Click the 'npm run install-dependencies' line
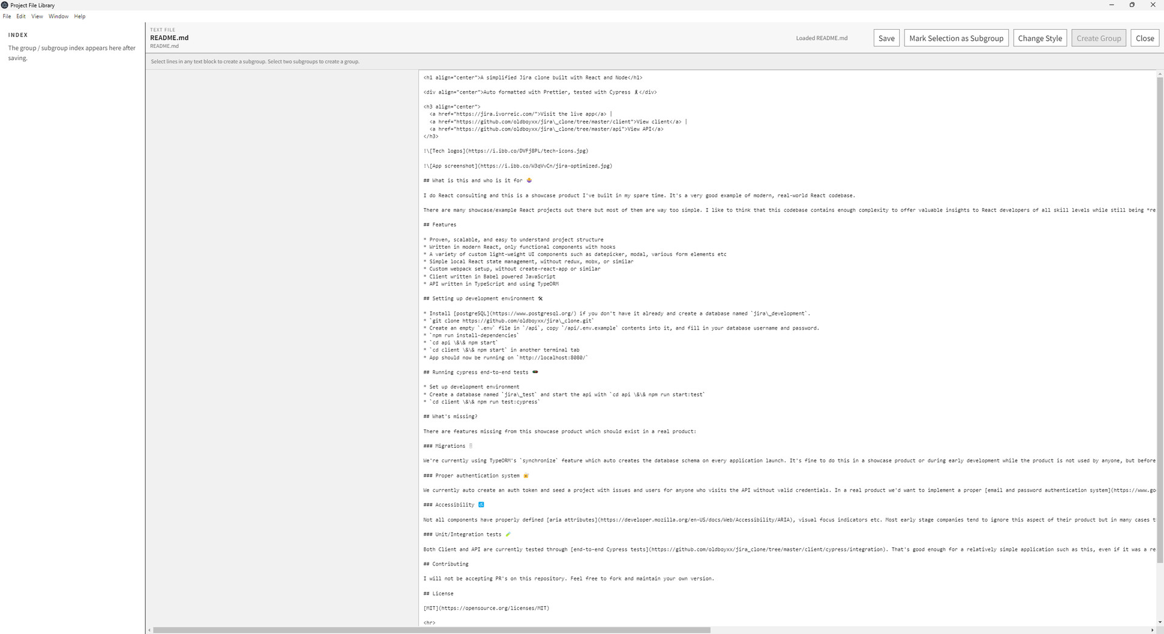This screenshot has width=1164, height=634. (471, 335)
